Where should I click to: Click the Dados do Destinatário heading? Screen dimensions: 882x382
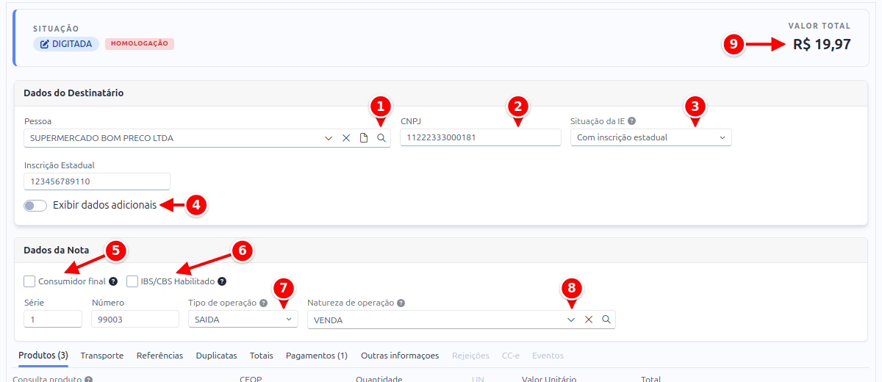coord(73,93)
